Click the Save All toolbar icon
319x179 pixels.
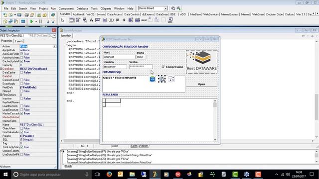click(x=26, y=15)
